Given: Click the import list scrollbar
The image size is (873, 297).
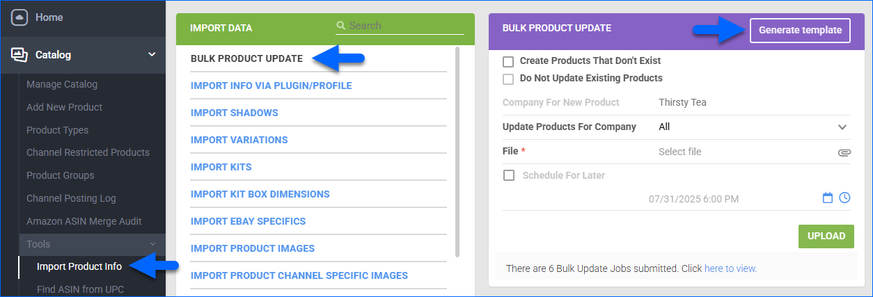Looking at the screenshot, I should click(457, 152).
